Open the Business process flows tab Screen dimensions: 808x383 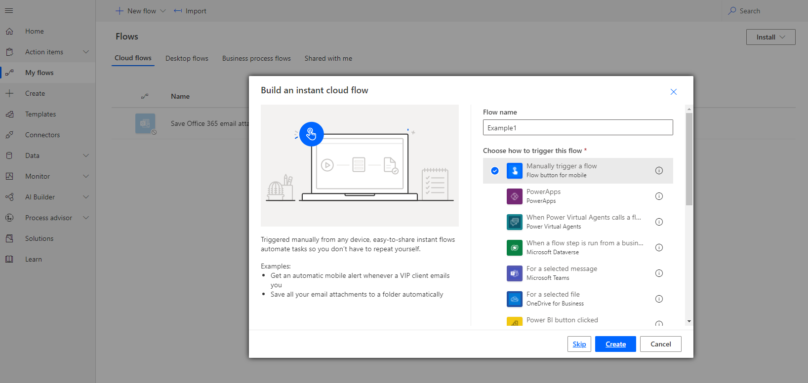(x=256, y=58)
